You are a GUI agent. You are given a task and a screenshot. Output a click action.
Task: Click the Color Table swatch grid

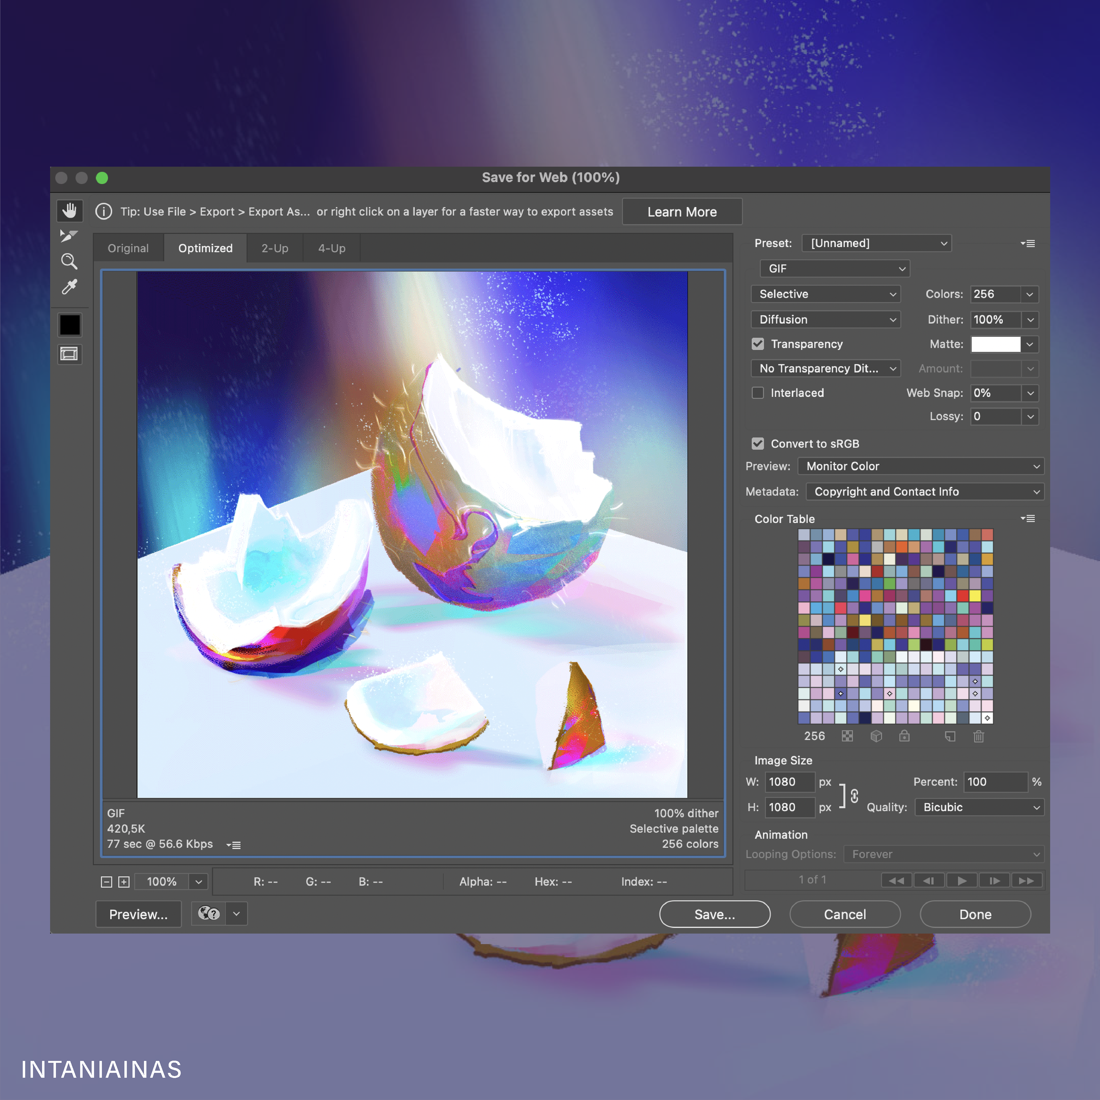point(895,626)
